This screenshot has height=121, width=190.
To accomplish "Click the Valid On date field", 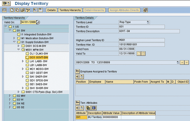I will point(28,22).
